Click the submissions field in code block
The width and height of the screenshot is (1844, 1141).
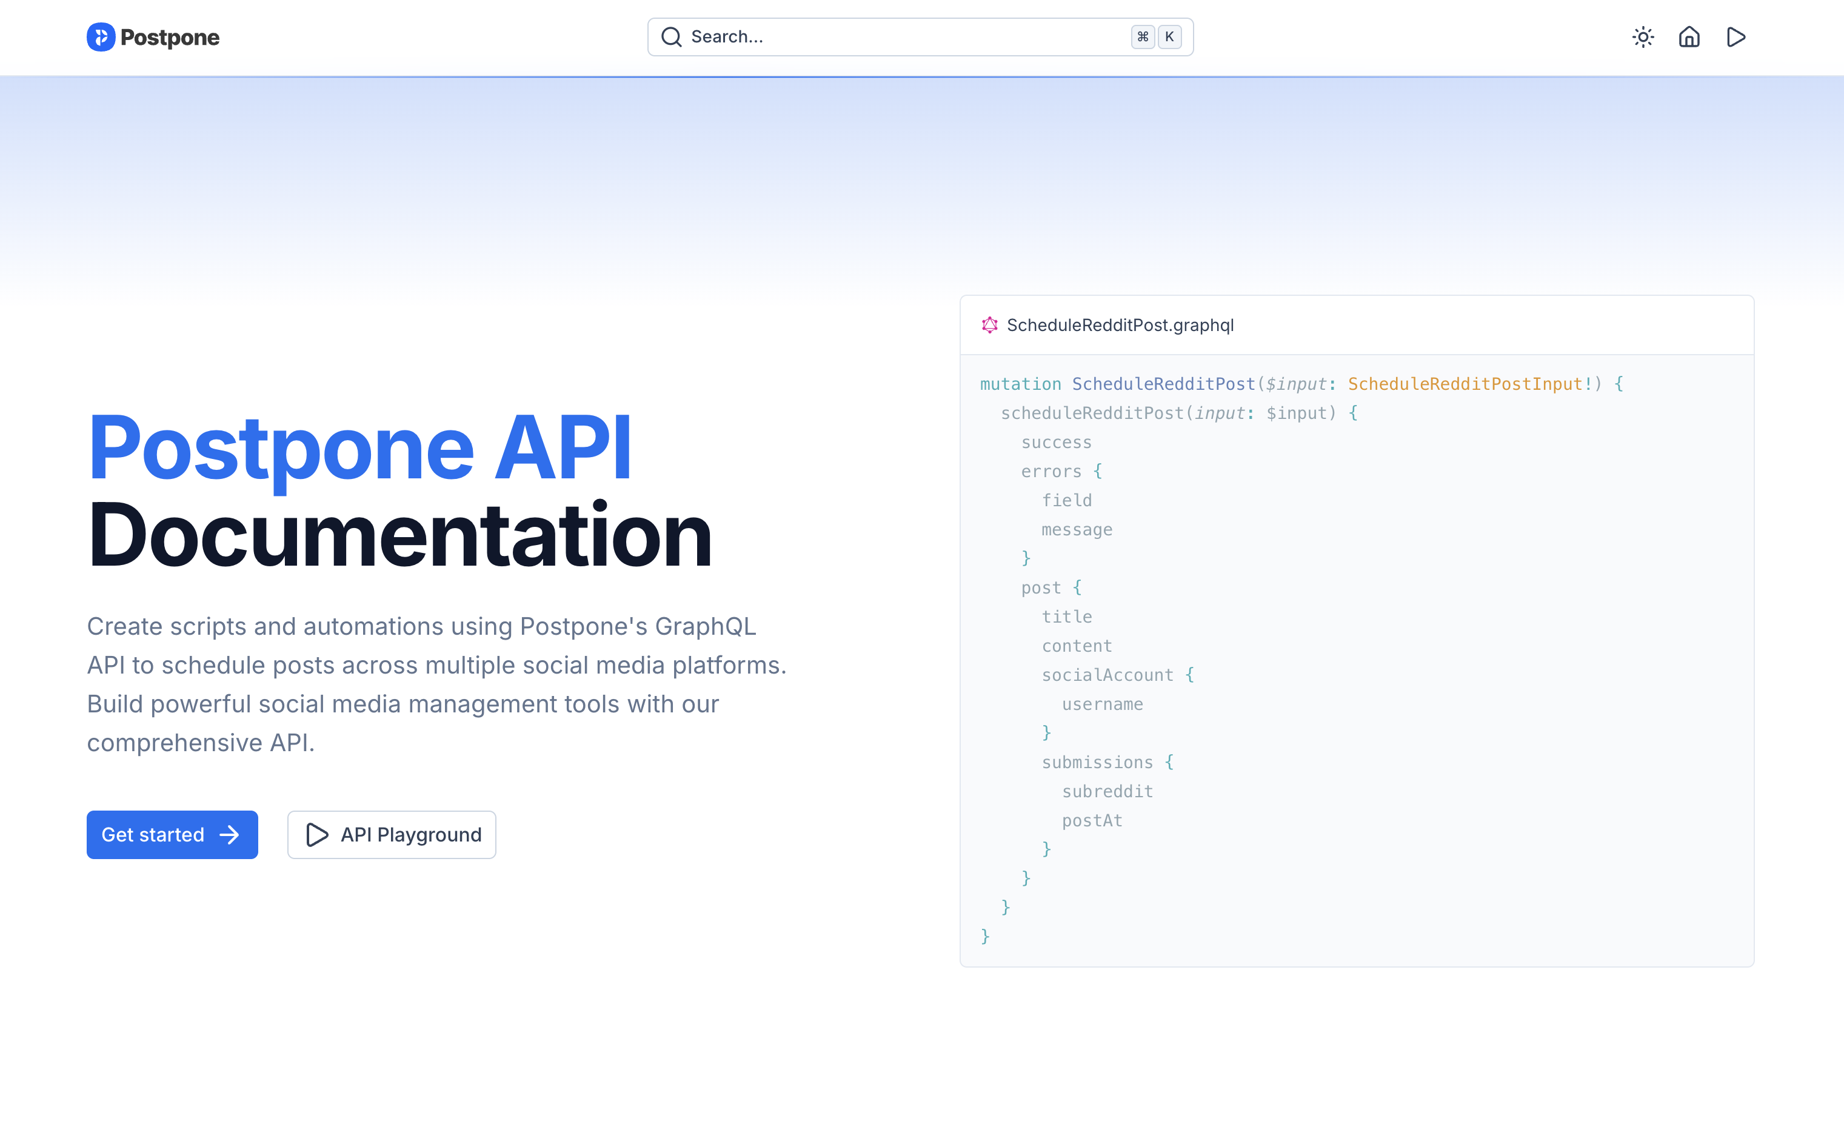pyautogui.click(x=1097, y=762)
